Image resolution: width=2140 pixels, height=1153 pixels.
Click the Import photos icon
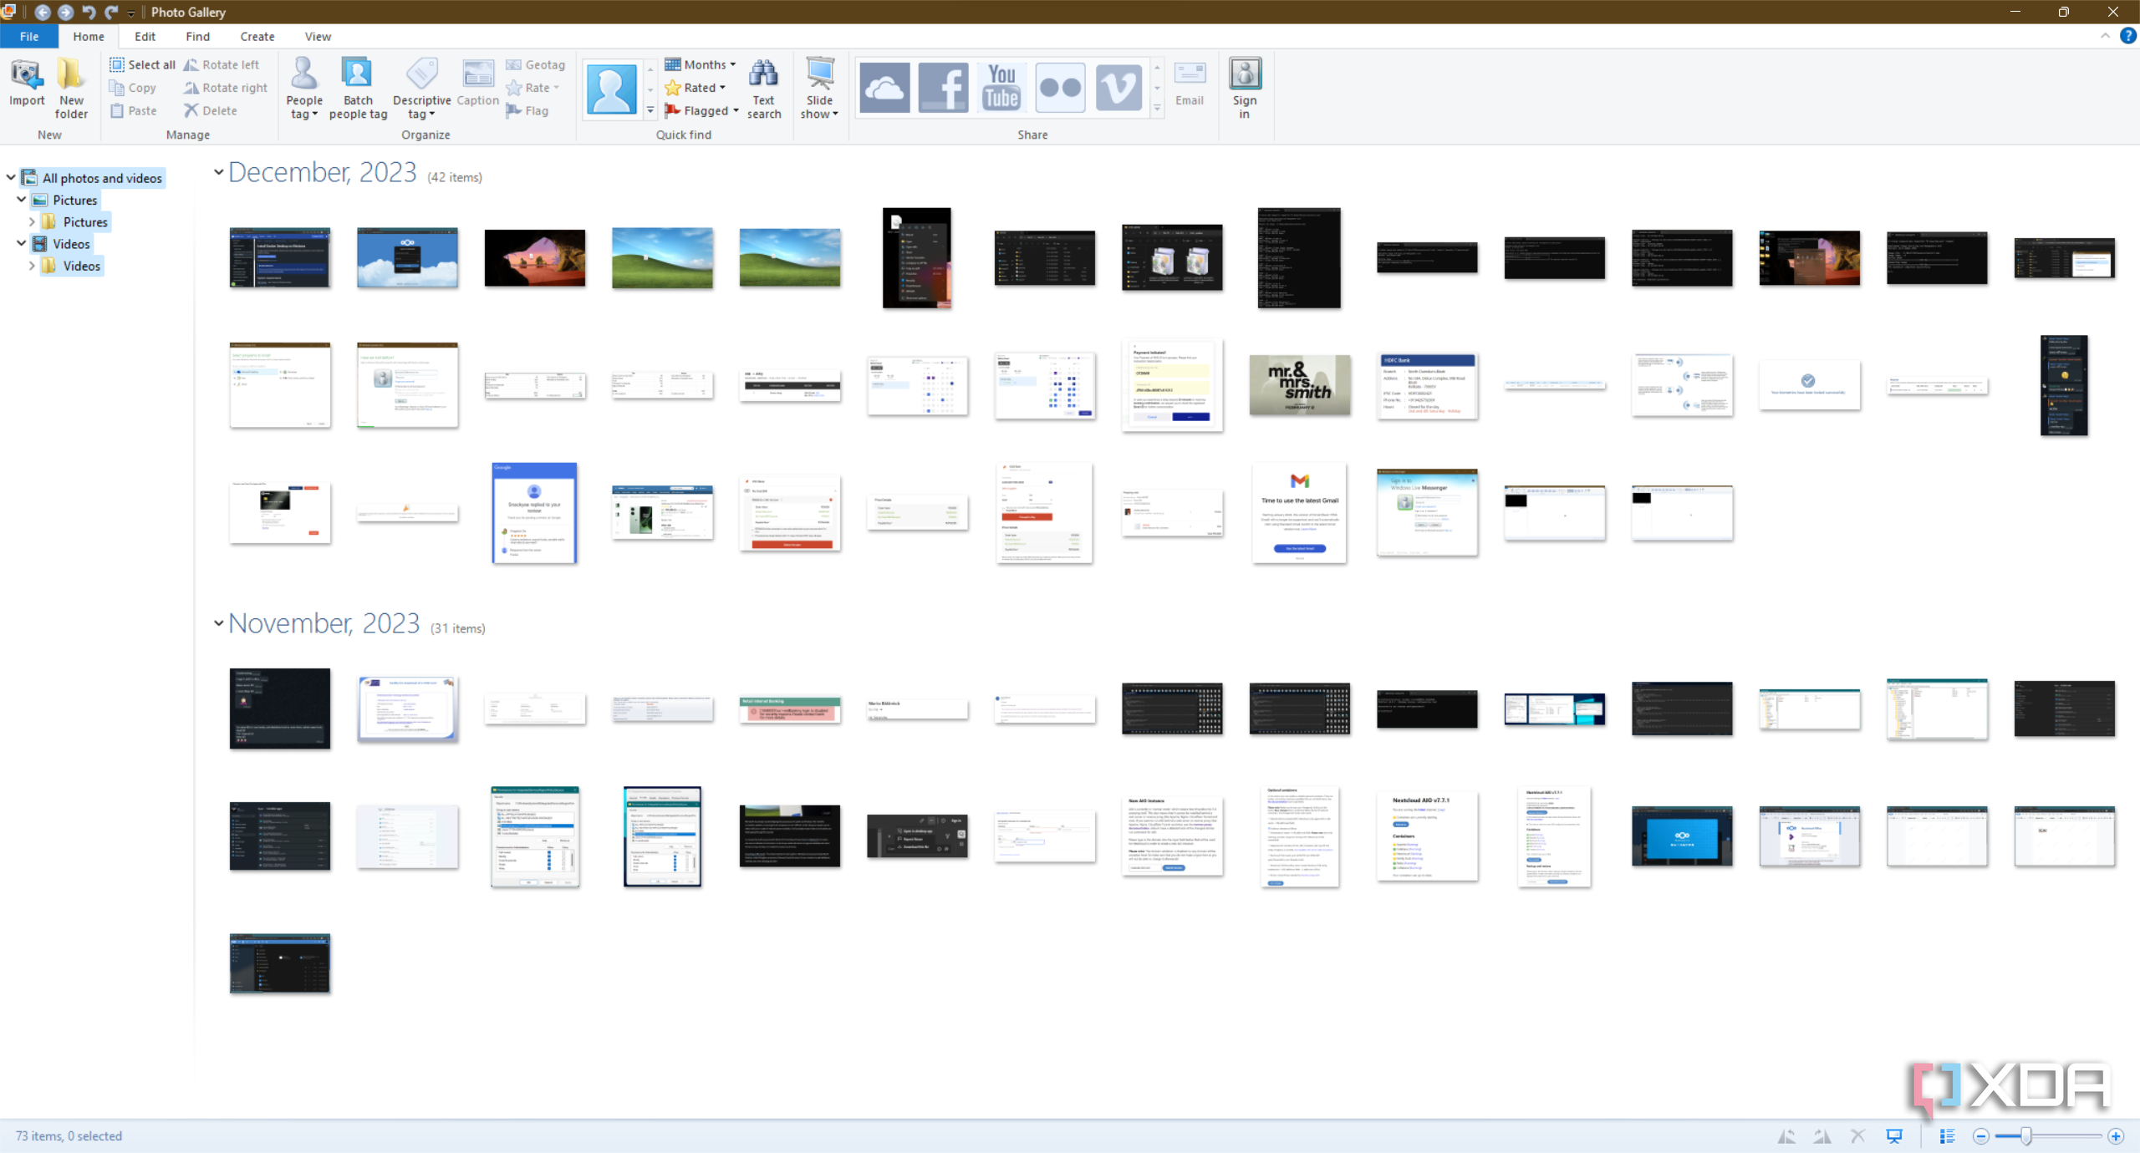coord(27,83)
